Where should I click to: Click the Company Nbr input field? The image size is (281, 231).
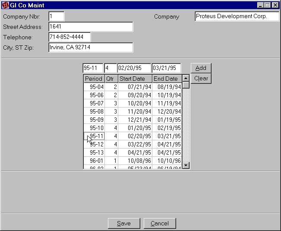(57, 16)
